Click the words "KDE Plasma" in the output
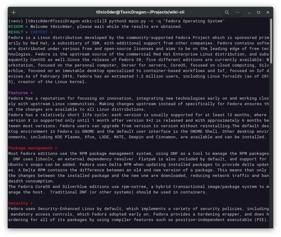The image size is (281, 237). click(67, 137)
